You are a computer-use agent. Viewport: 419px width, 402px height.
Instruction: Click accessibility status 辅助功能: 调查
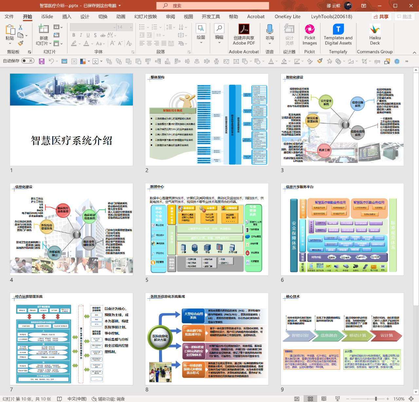click(x=108, y=399)
